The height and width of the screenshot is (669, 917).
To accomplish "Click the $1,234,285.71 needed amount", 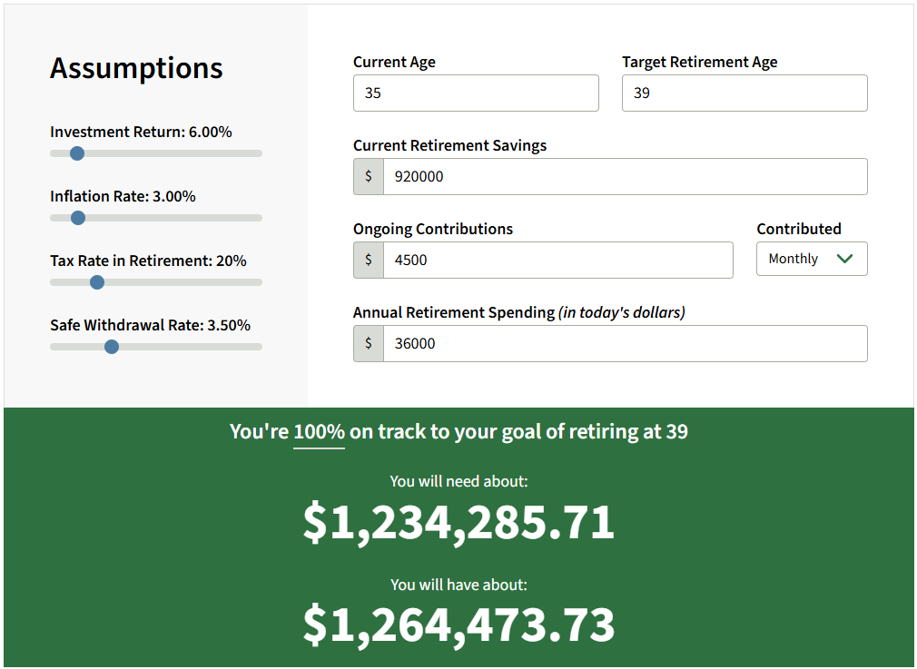I will click(x=458, y=523).
